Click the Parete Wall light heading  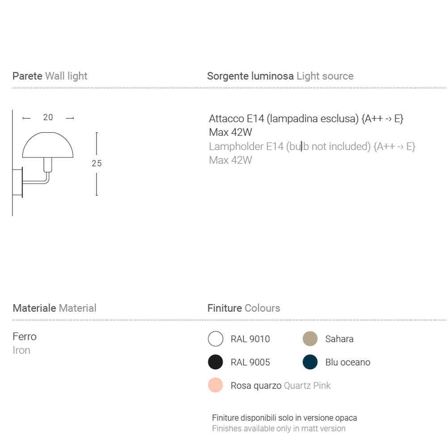[50, 76]
